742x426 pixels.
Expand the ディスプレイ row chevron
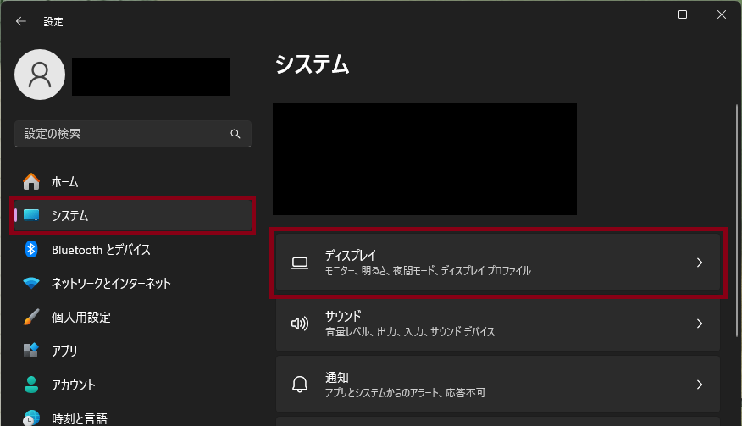(x=700, y=263)
